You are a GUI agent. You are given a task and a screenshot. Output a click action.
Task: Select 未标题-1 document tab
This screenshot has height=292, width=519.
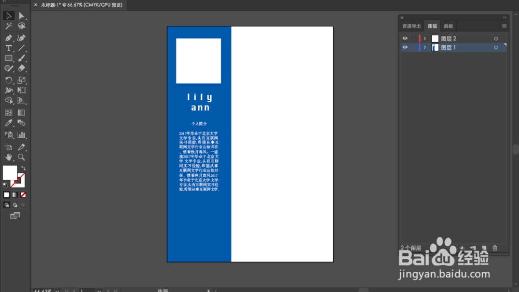click(81, 5)
